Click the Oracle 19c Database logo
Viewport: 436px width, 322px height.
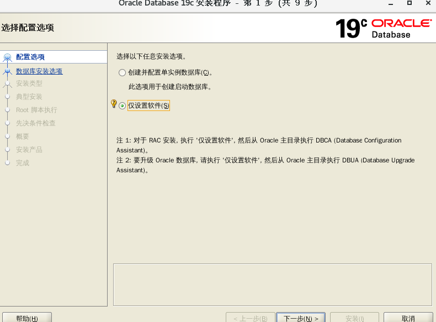click(384, 28)
